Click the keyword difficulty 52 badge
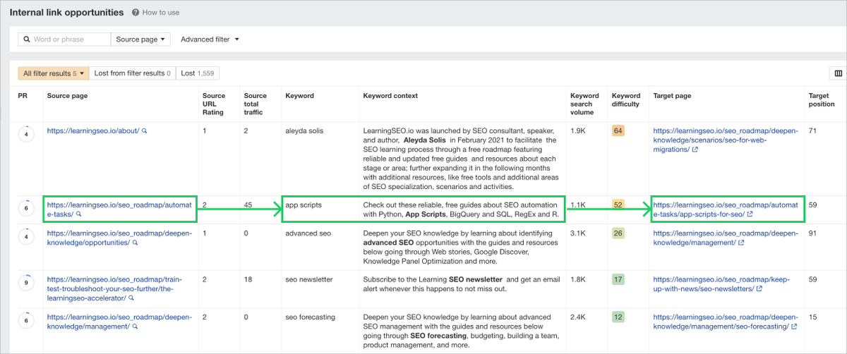 coord(618,205)
